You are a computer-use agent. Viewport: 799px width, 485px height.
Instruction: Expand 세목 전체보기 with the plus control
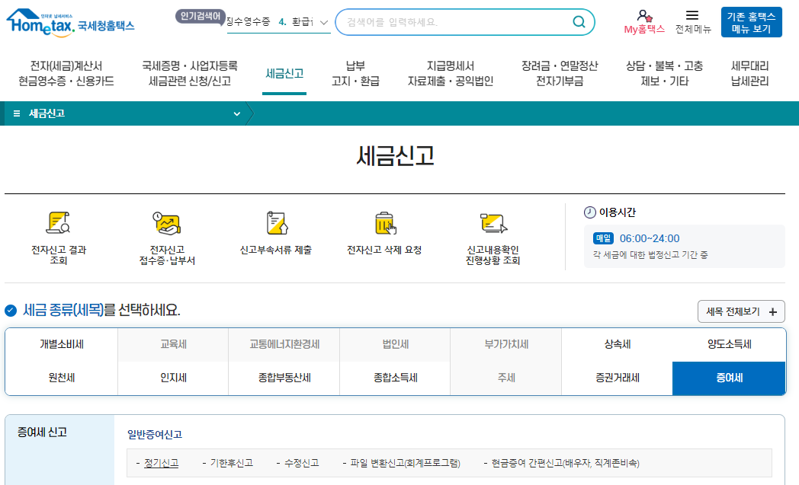tap(772, 311)
